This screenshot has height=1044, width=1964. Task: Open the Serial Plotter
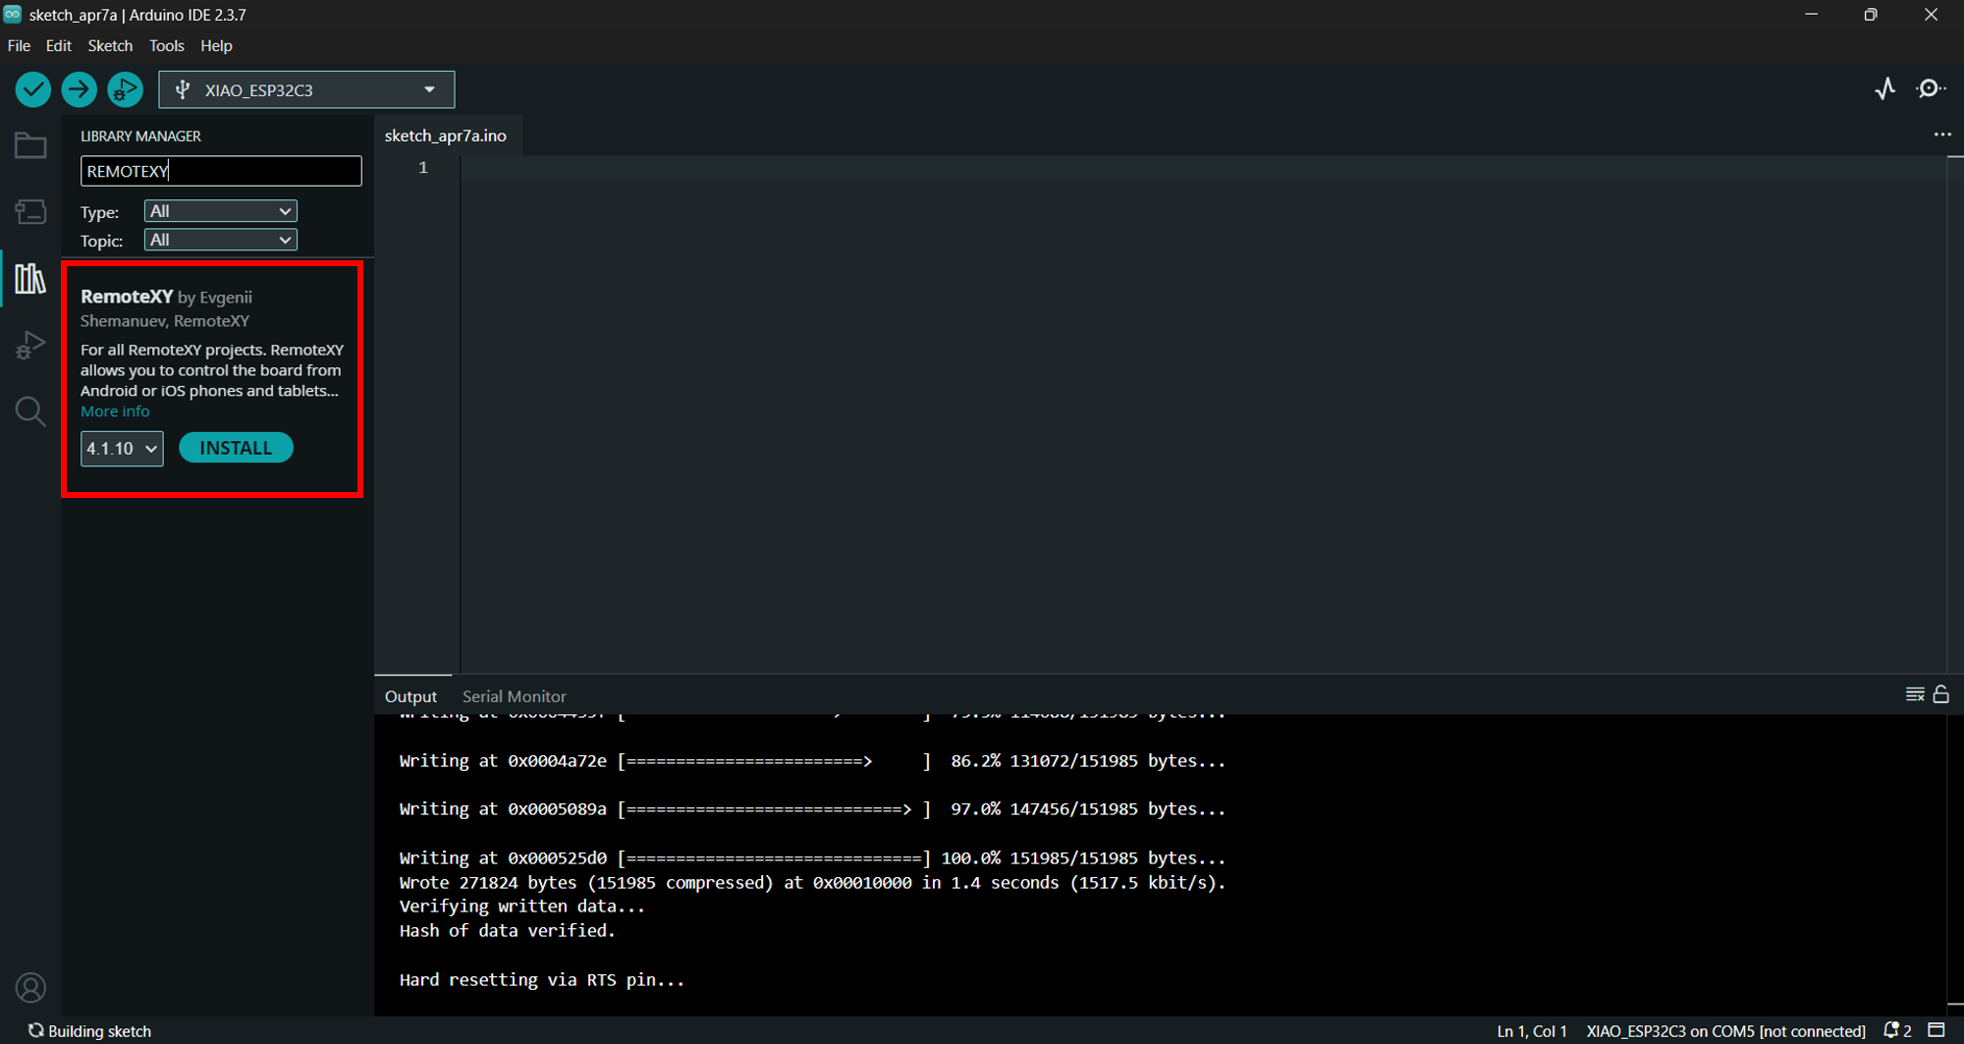click(x=1884, y=89)
